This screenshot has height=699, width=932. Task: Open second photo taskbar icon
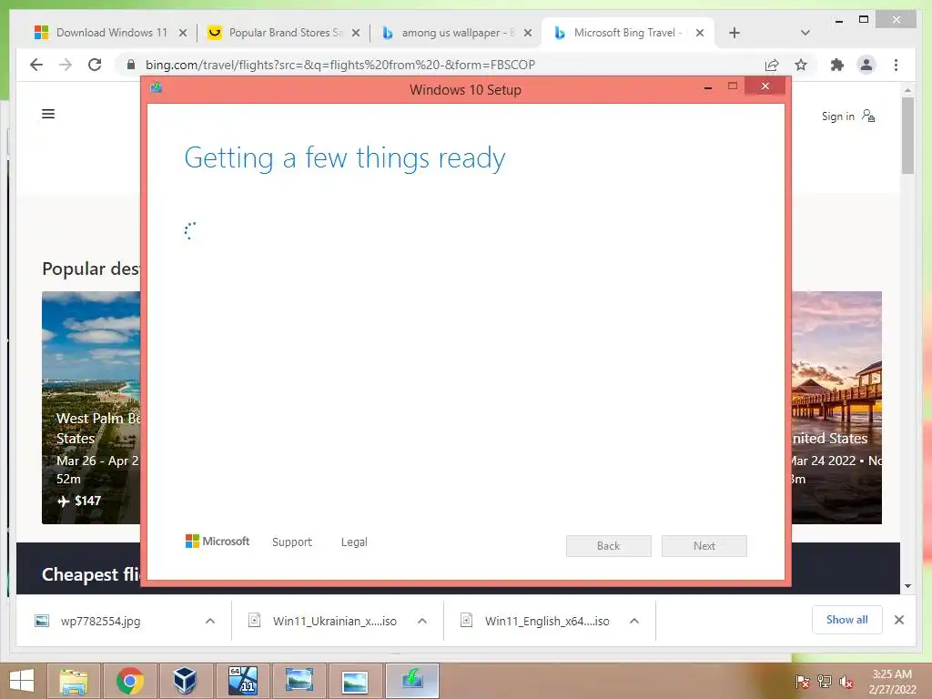(x=356, y=681)
